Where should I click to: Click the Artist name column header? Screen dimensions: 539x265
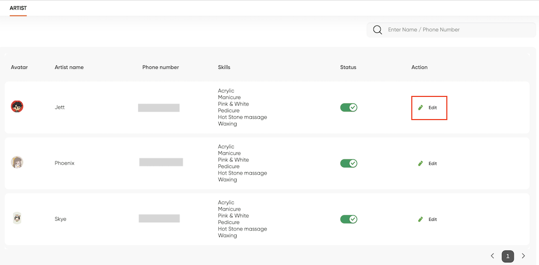(x=69, y=67)
